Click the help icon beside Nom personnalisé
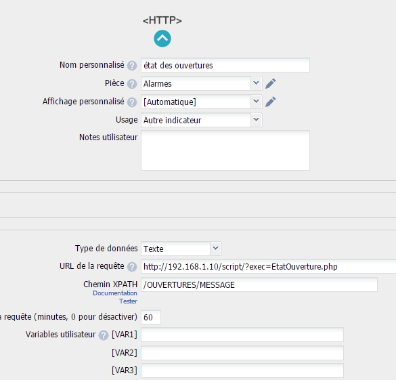 (x=132, y=66)
